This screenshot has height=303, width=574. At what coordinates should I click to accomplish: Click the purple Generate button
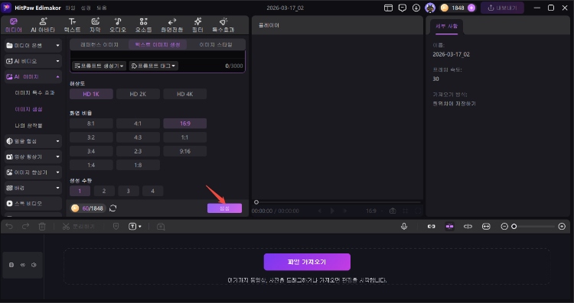tap(224, 208)
